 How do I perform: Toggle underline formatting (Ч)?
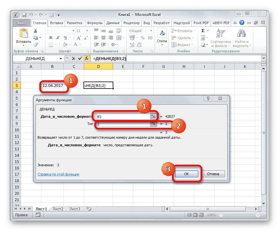tap(66, 38)
